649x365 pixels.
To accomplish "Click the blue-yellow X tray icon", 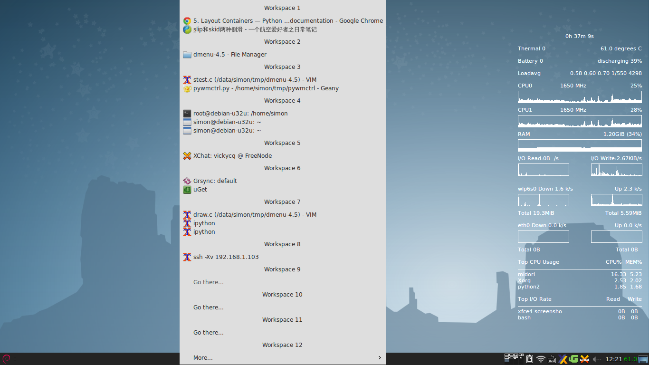I will (x=563, y=359).
